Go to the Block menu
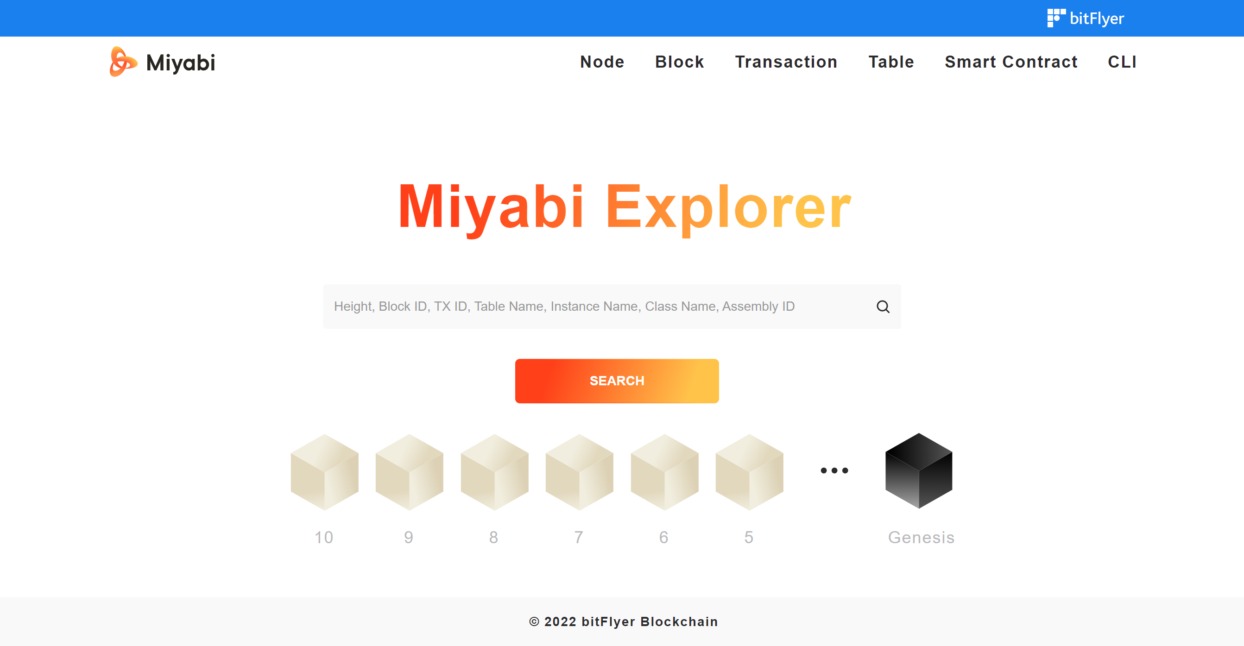Image resolution: width=1244 pixels, height=646 pixels. point(680,62)
